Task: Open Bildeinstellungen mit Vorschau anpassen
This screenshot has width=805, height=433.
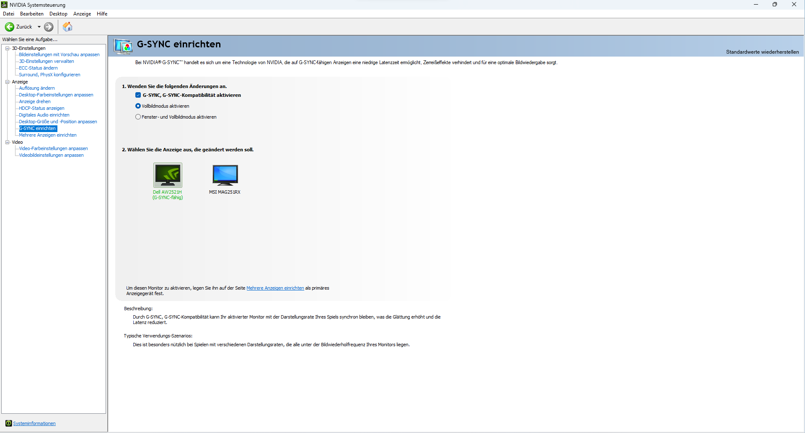Action: pos(59,54)
